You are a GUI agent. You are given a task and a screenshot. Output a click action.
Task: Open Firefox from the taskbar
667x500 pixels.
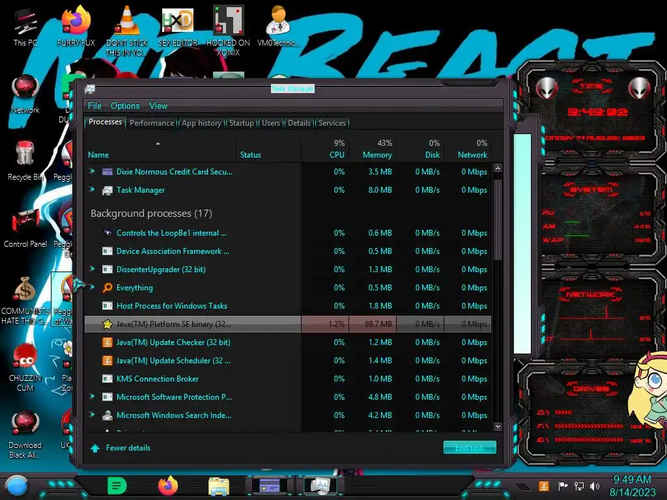click(x=168, y=486)
